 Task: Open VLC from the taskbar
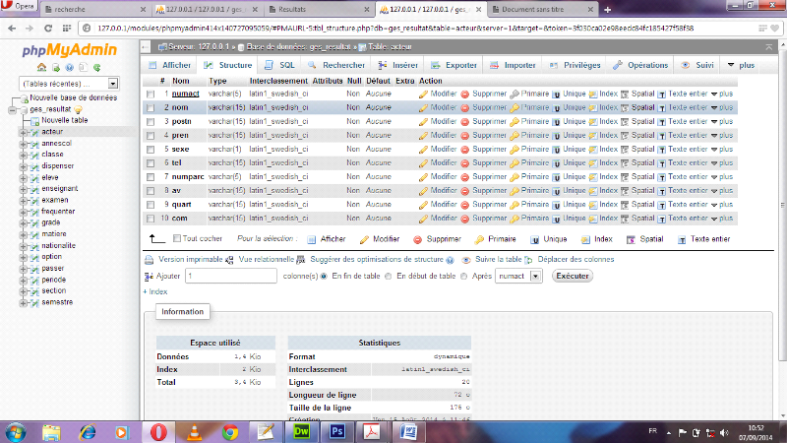tap(194, 432)
